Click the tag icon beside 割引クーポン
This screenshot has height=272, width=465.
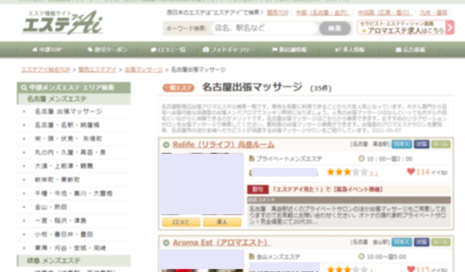pos(90,50)
